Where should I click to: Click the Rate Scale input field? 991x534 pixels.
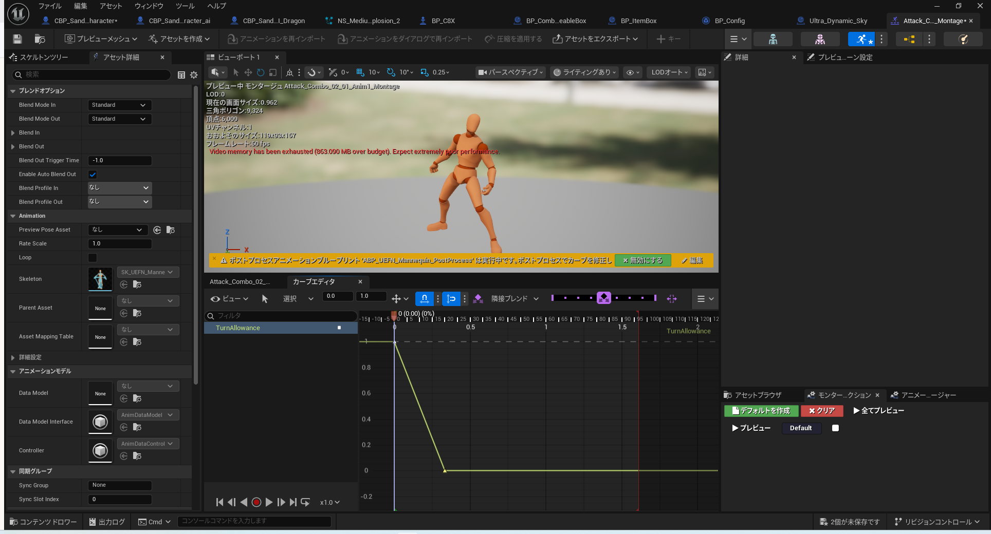120,244
